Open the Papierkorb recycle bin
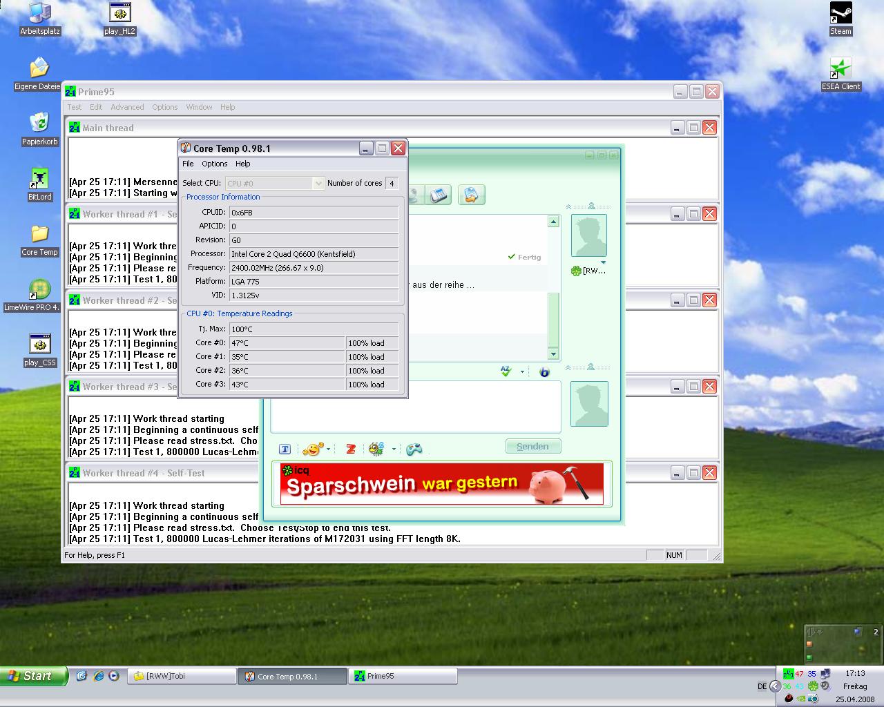The width and height of the screenshot is (884, 707). [39, 129]
